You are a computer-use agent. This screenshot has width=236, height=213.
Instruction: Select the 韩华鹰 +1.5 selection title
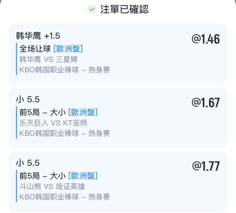click(x=38, y=36)
